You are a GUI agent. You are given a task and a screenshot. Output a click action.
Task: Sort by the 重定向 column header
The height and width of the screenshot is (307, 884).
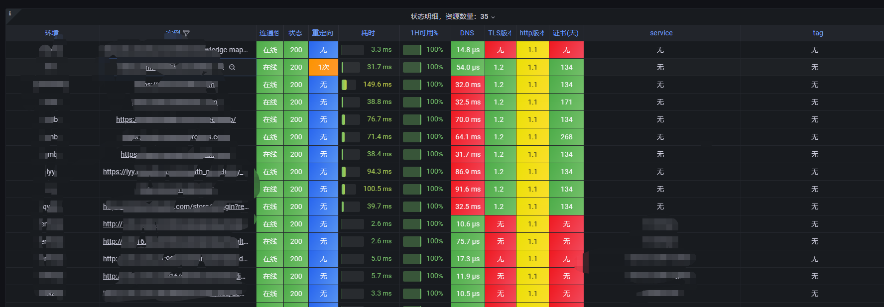click(x=323, y=33)
